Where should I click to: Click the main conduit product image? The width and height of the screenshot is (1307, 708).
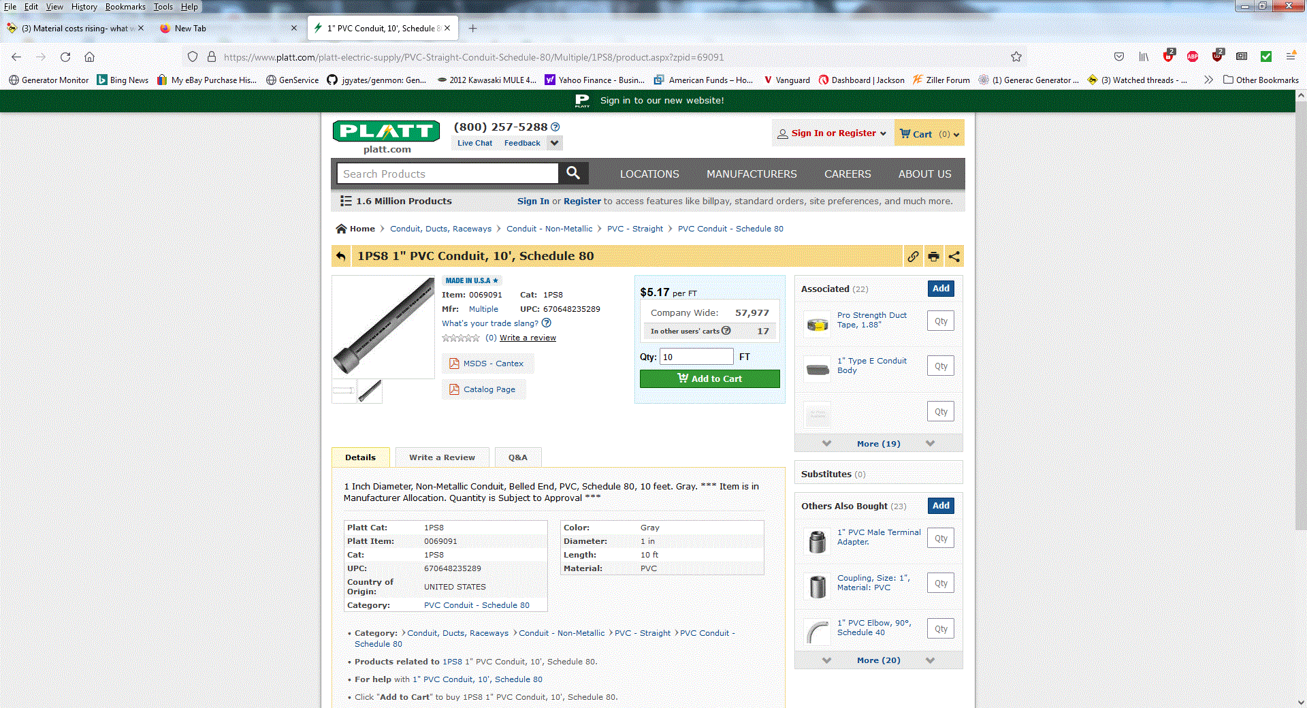[383, 327]
